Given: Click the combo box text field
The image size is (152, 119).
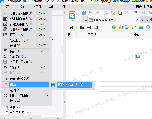Looking at the screenshot, I should coord(128,56).
